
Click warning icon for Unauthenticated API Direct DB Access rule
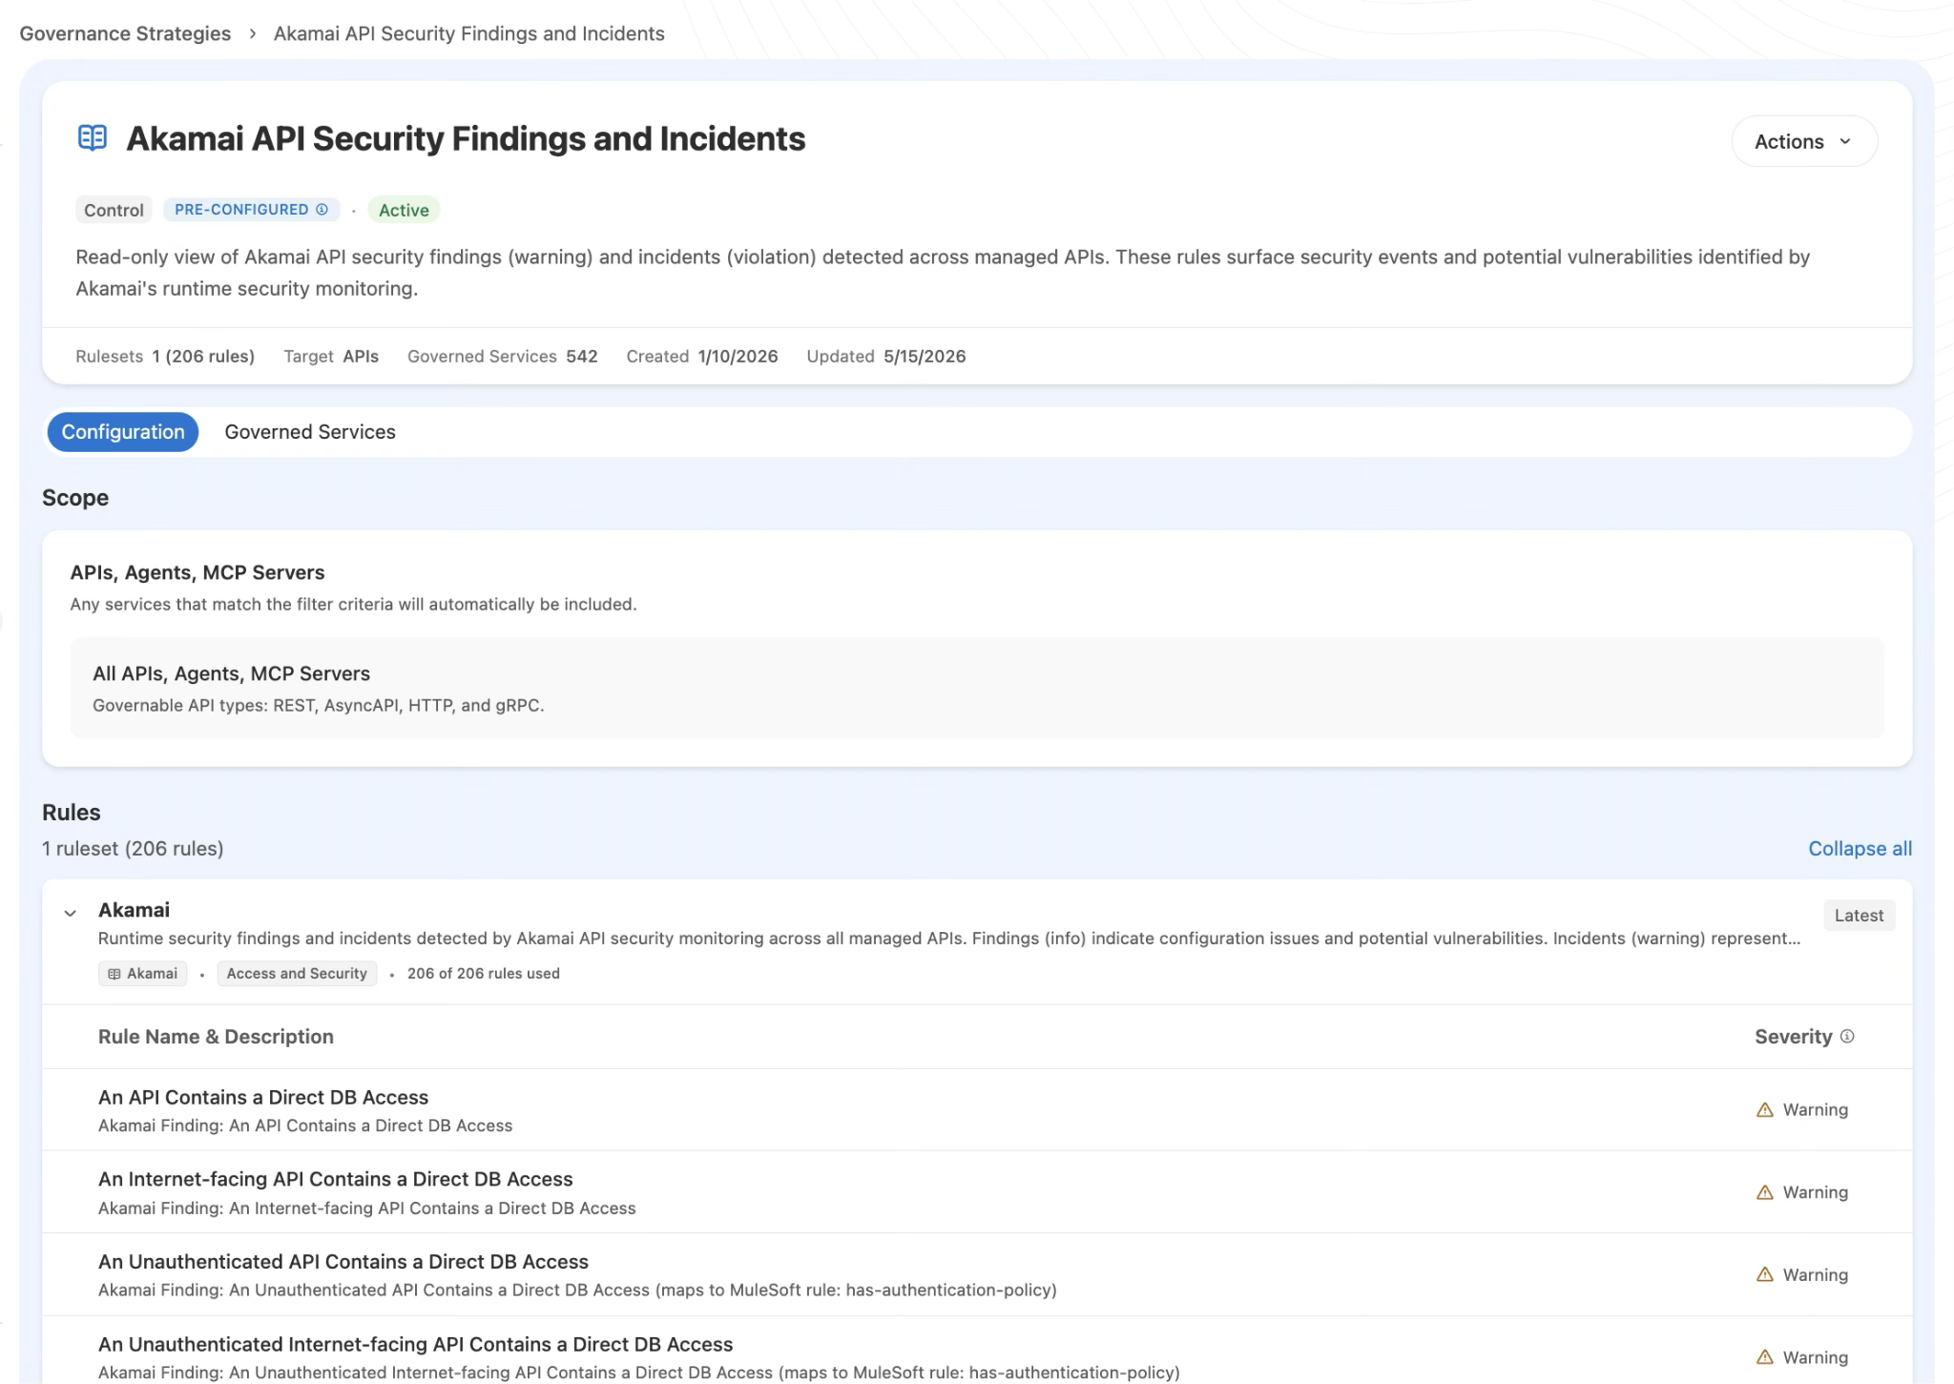click(1765, 1275)
